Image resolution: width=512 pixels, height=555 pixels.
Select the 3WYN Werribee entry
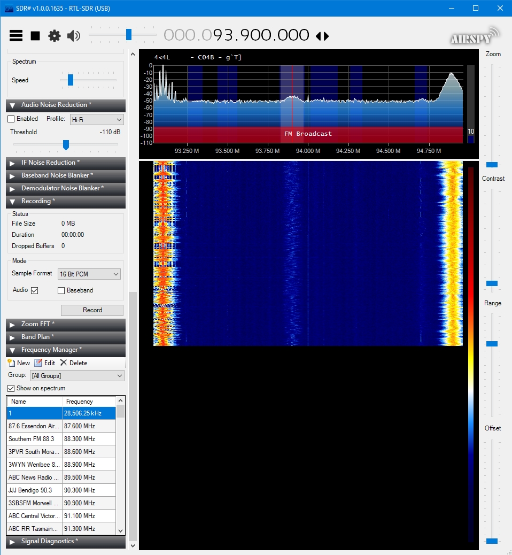click(x=61, y=465)
